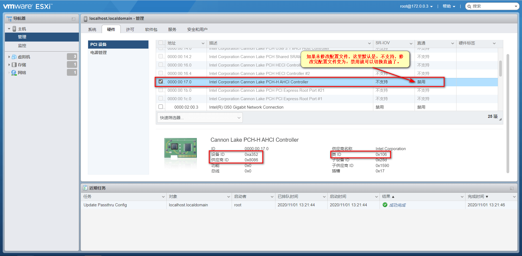522x256 pixels.
Task: Switch to the Security & Users tab
Action: click(x=197, y=29)
